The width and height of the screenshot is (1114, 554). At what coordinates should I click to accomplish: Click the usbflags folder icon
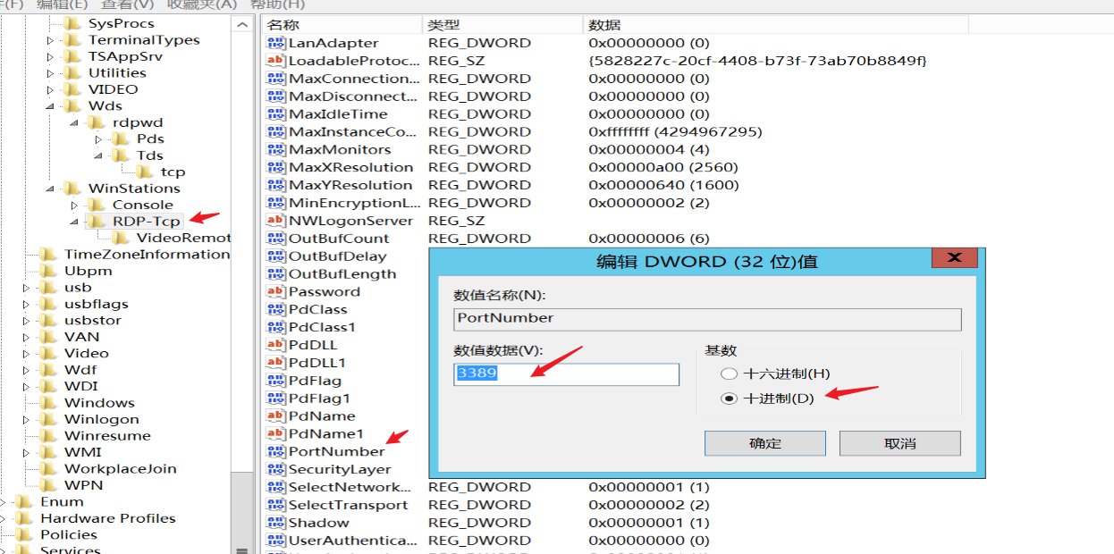tap(49, 304)
